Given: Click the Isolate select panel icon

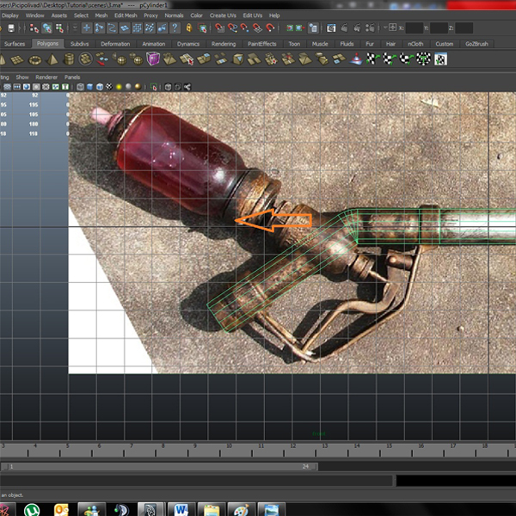Looking at the screenshot, I should [154, 87].
